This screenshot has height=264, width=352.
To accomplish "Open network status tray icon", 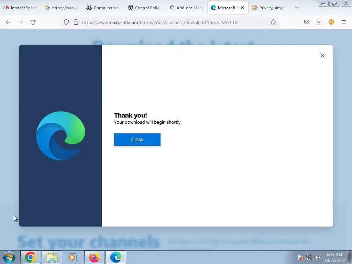I will click(x=309, y=257).
